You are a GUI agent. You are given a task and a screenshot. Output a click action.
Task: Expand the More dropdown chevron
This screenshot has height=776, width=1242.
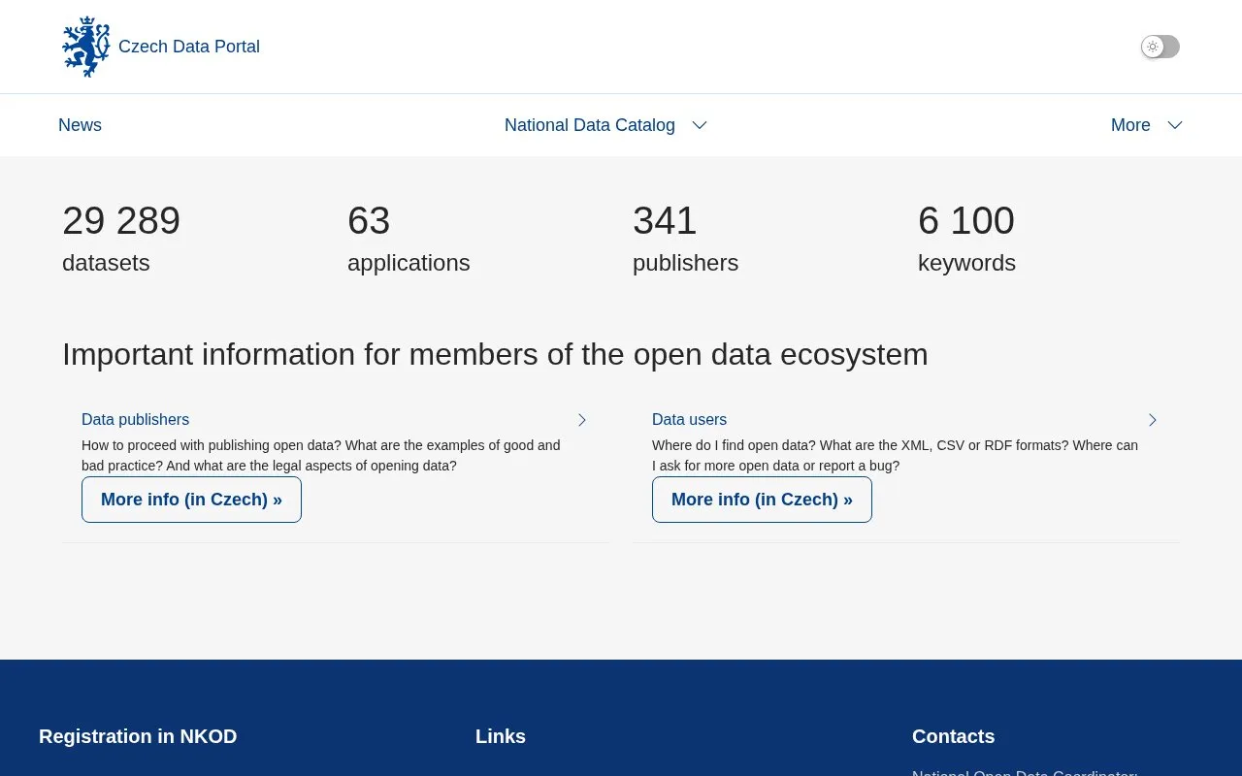[1175, 125]
